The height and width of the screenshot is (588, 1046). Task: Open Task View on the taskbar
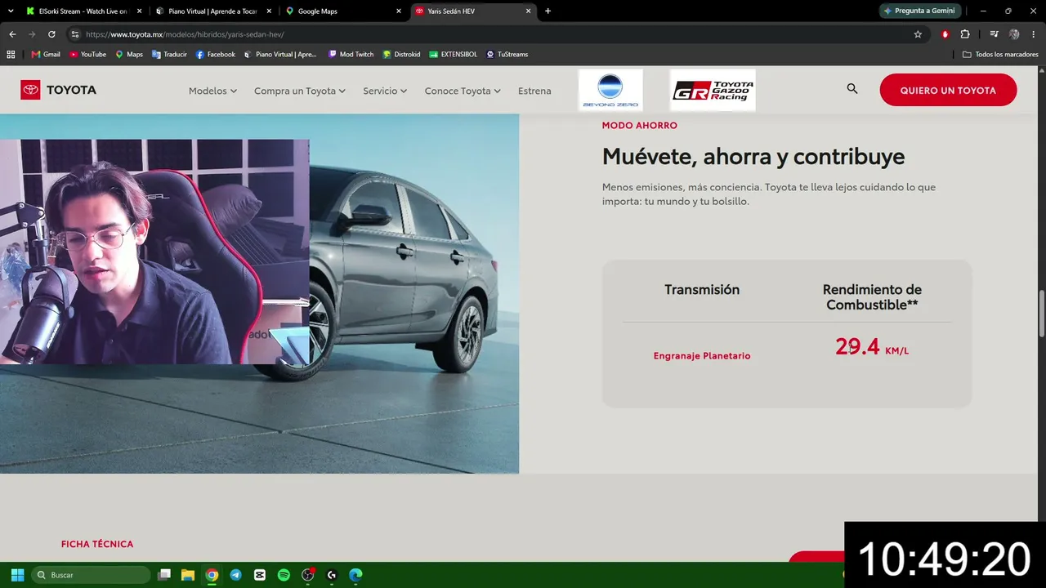[x=164, y=575]
